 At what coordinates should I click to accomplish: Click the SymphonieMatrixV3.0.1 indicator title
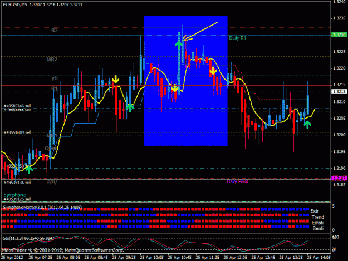pyautogui.click(x=42, y=208)
